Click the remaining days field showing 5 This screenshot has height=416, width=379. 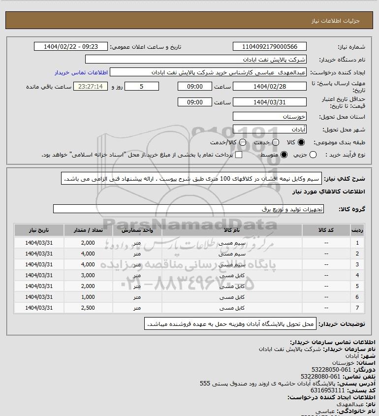(x=142, y=86)
